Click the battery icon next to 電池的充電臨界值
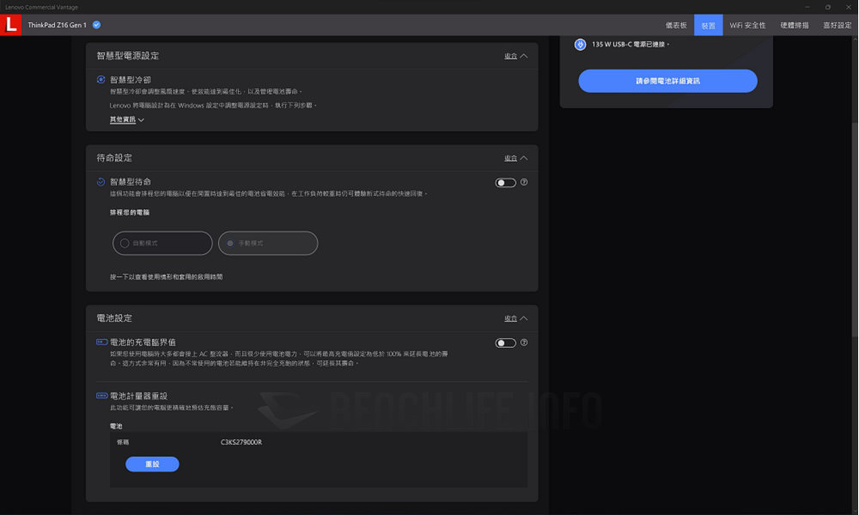Screen dimensions: 859x515 101,342
